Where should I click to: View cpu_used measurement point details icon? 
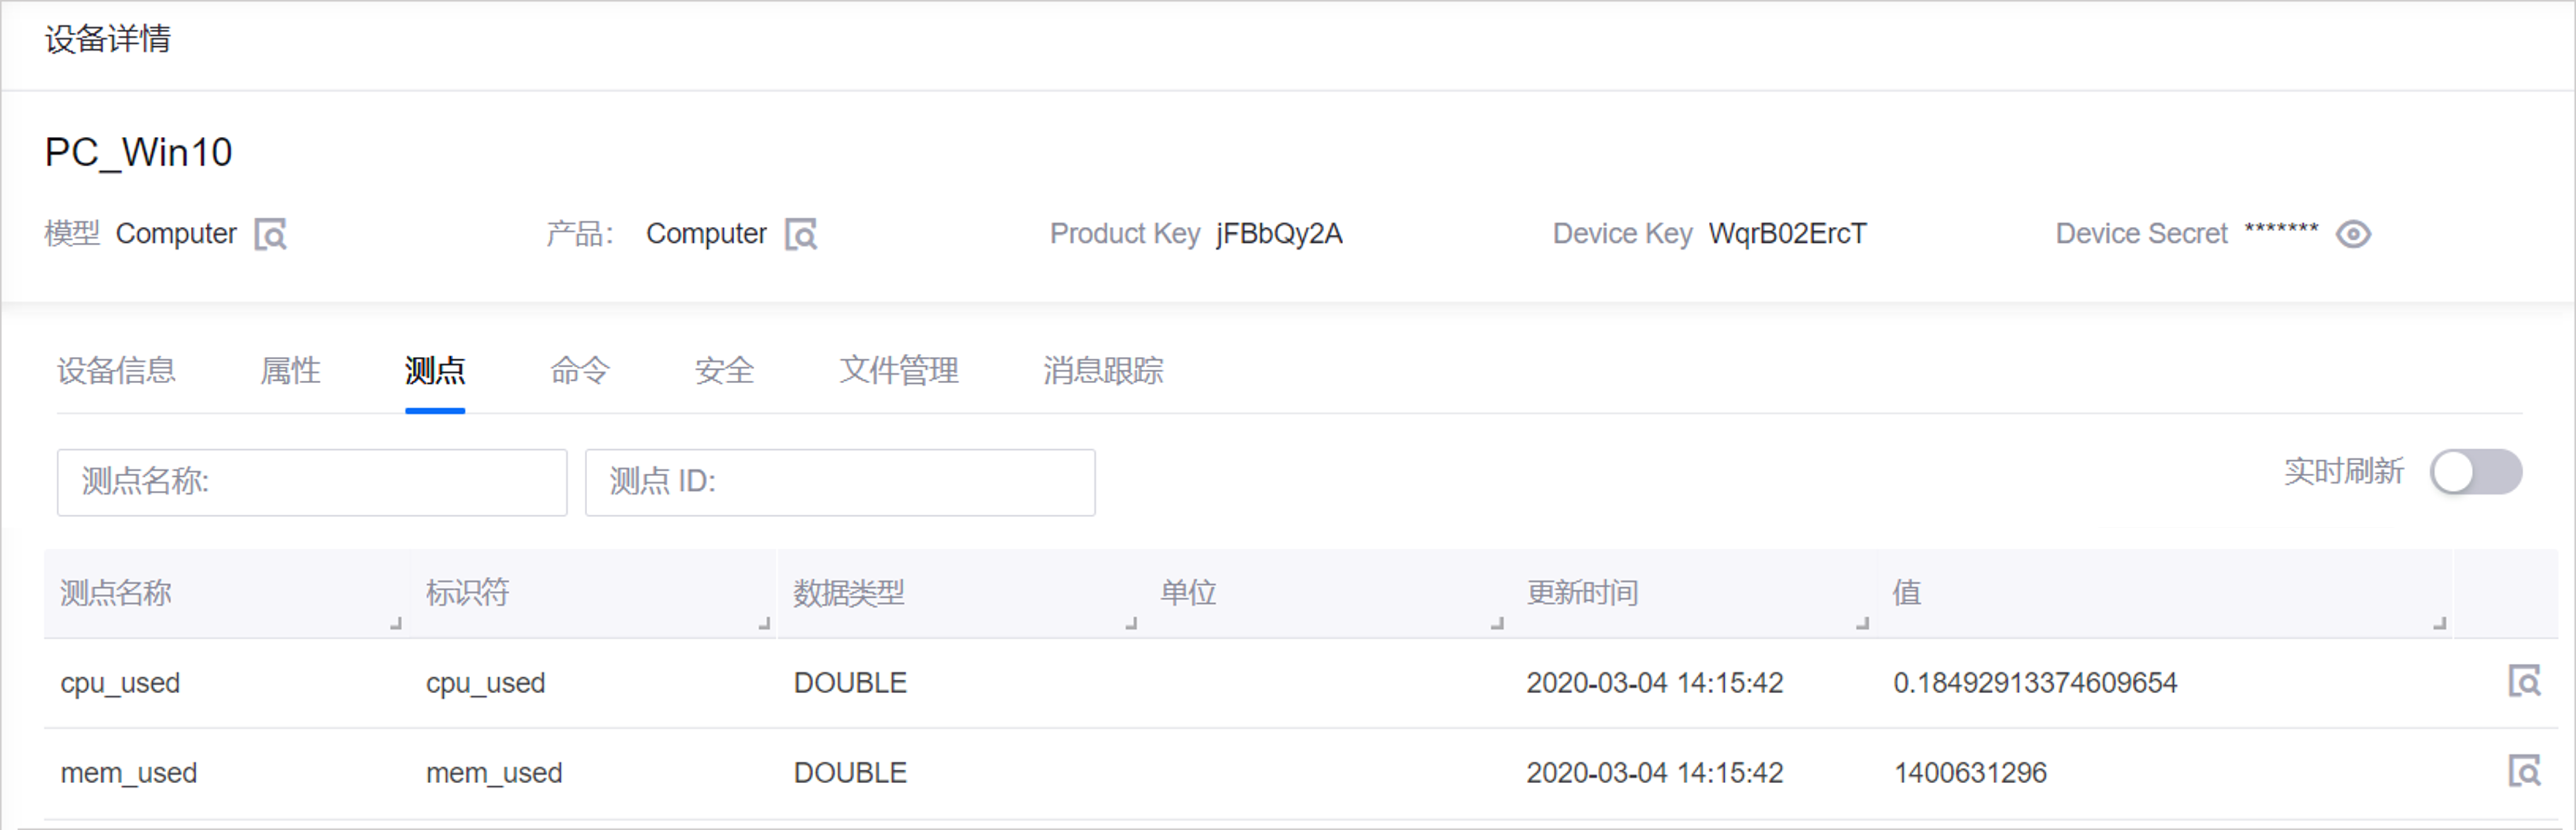coord(2524,682)
